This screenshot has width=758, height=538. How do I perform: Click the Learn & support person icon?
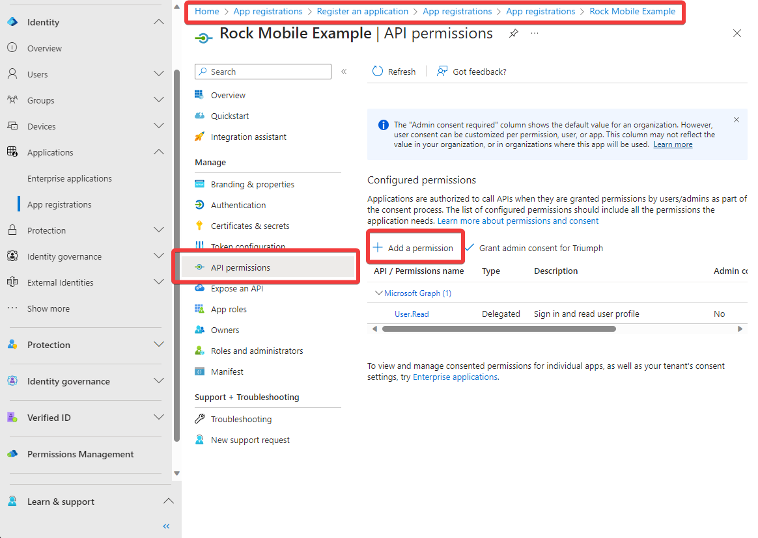click(x=12, y=501)
